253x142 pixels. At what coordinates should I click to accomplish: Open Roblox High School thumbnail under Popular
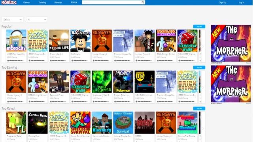(166, 41)
